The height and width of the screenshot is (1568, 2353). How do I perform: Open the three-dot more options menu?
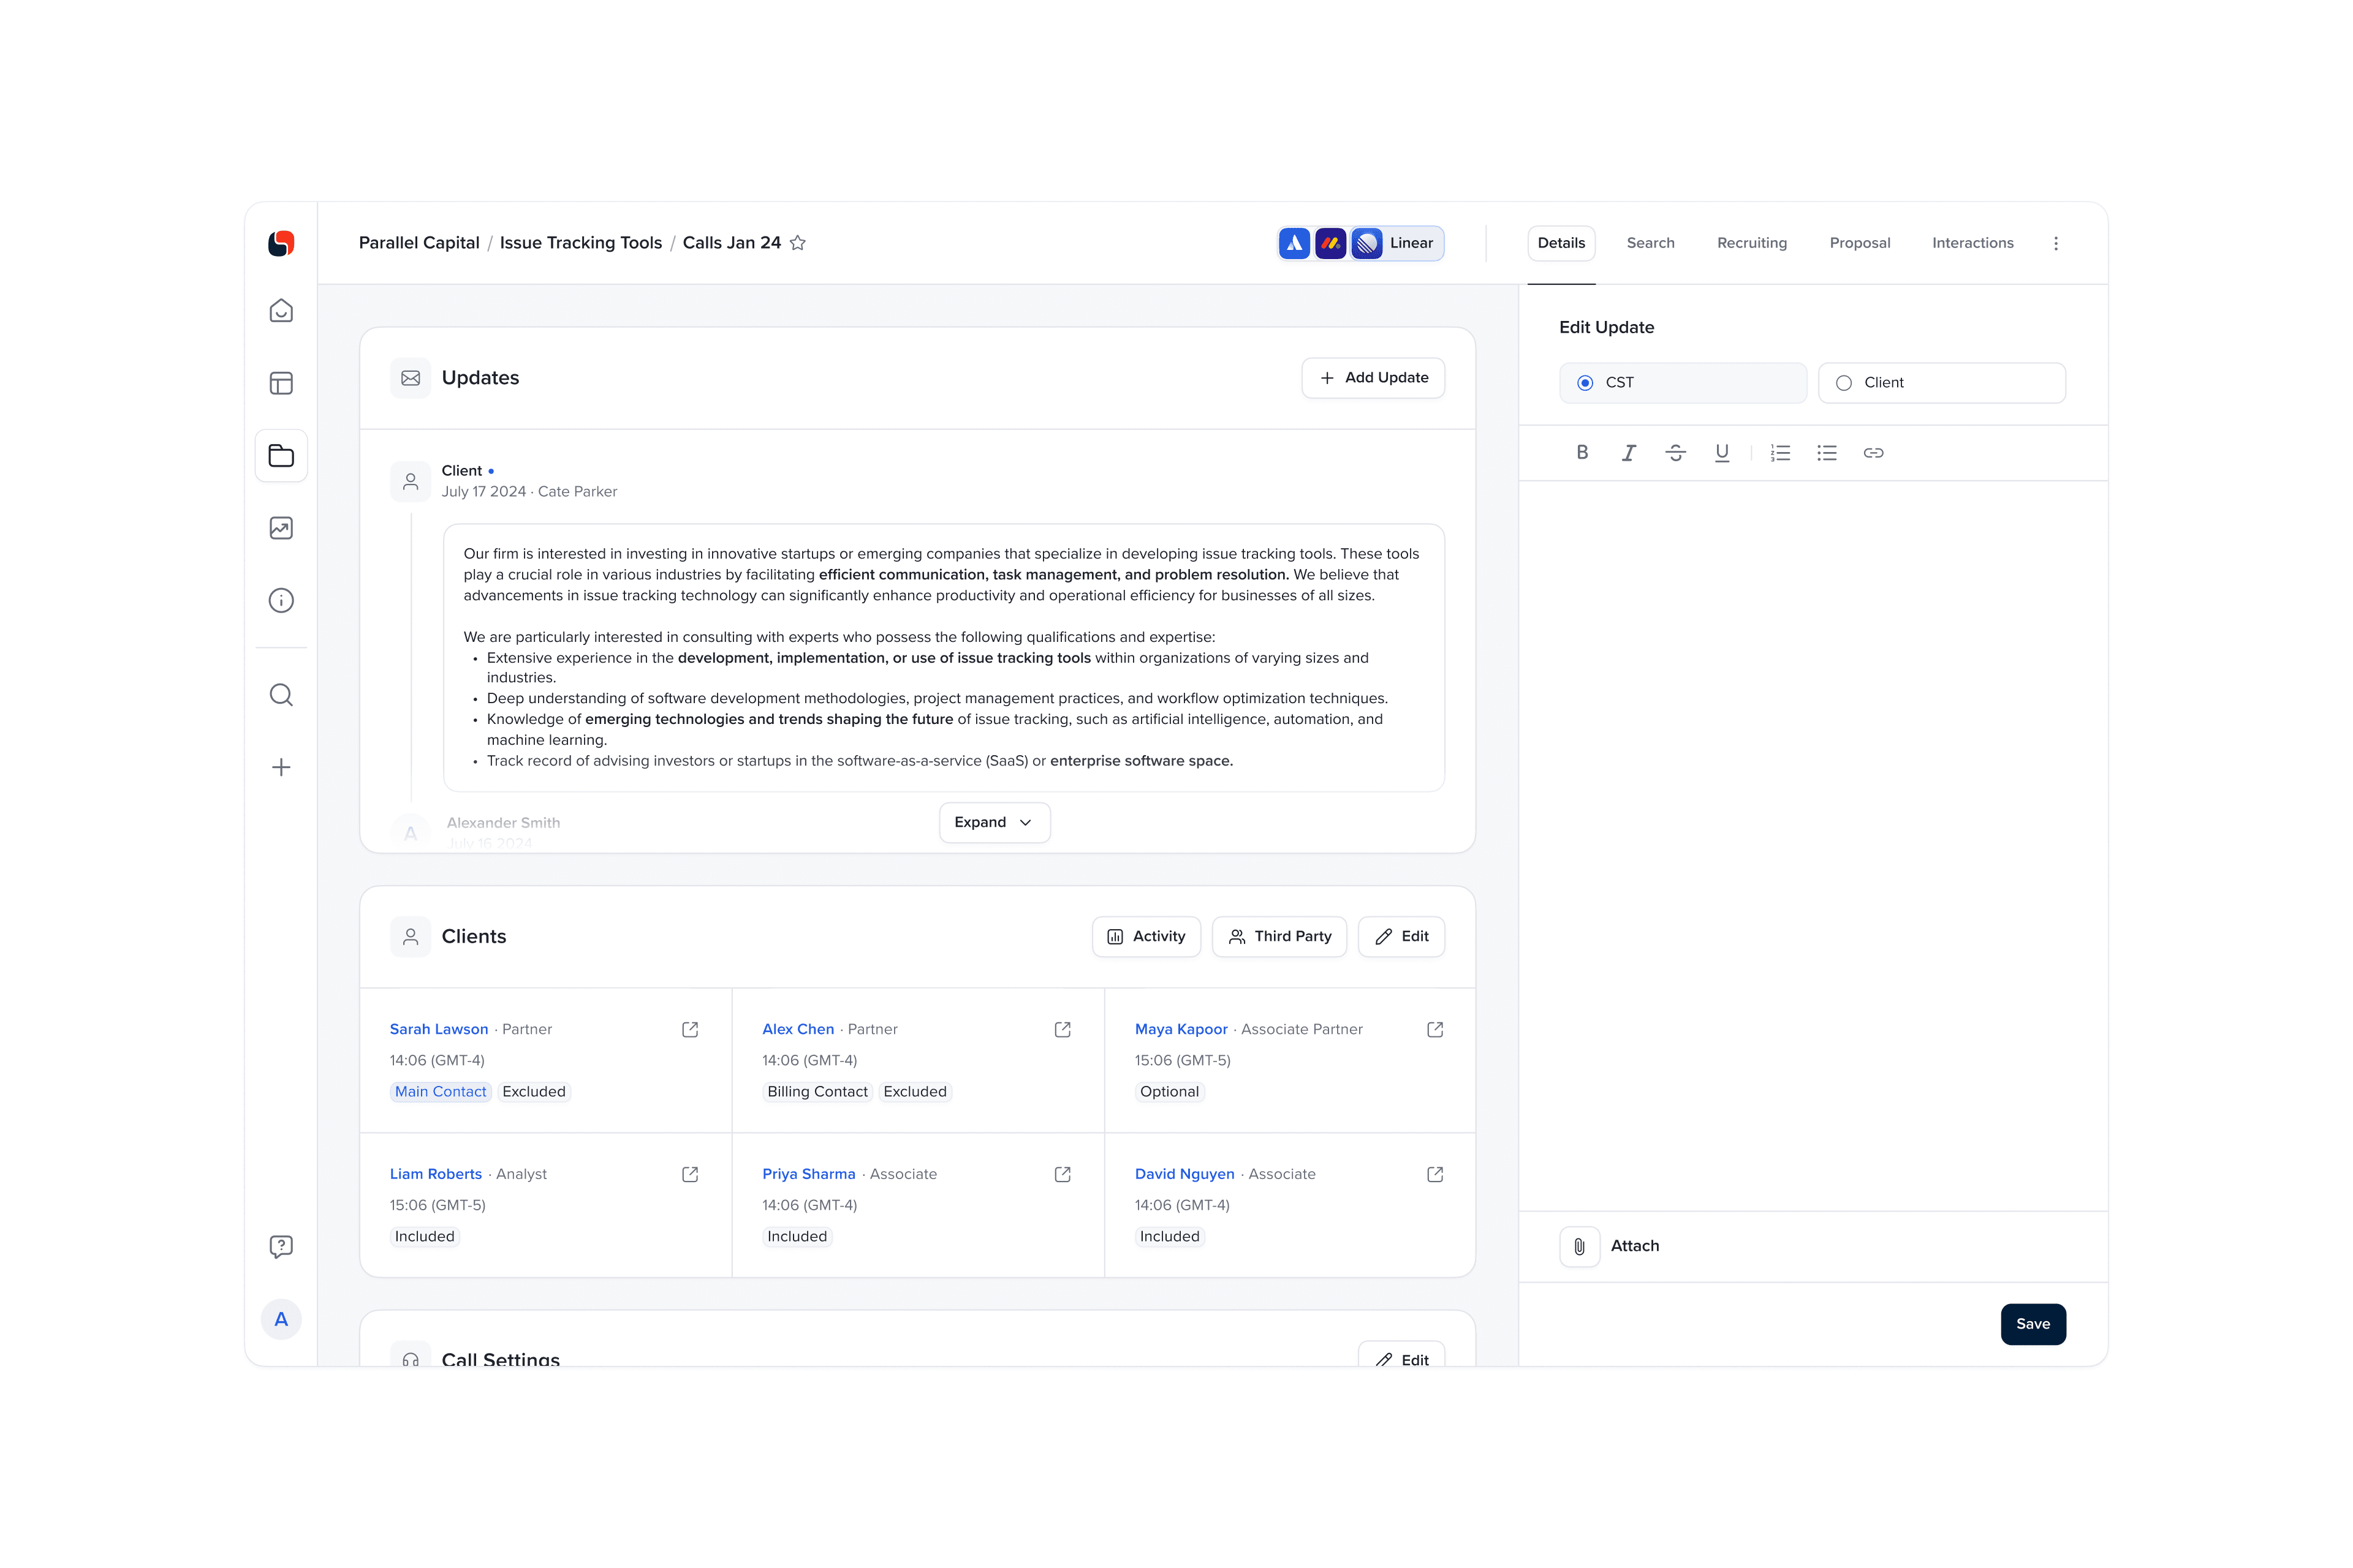pyautogui.click(x=2056, y=243)
